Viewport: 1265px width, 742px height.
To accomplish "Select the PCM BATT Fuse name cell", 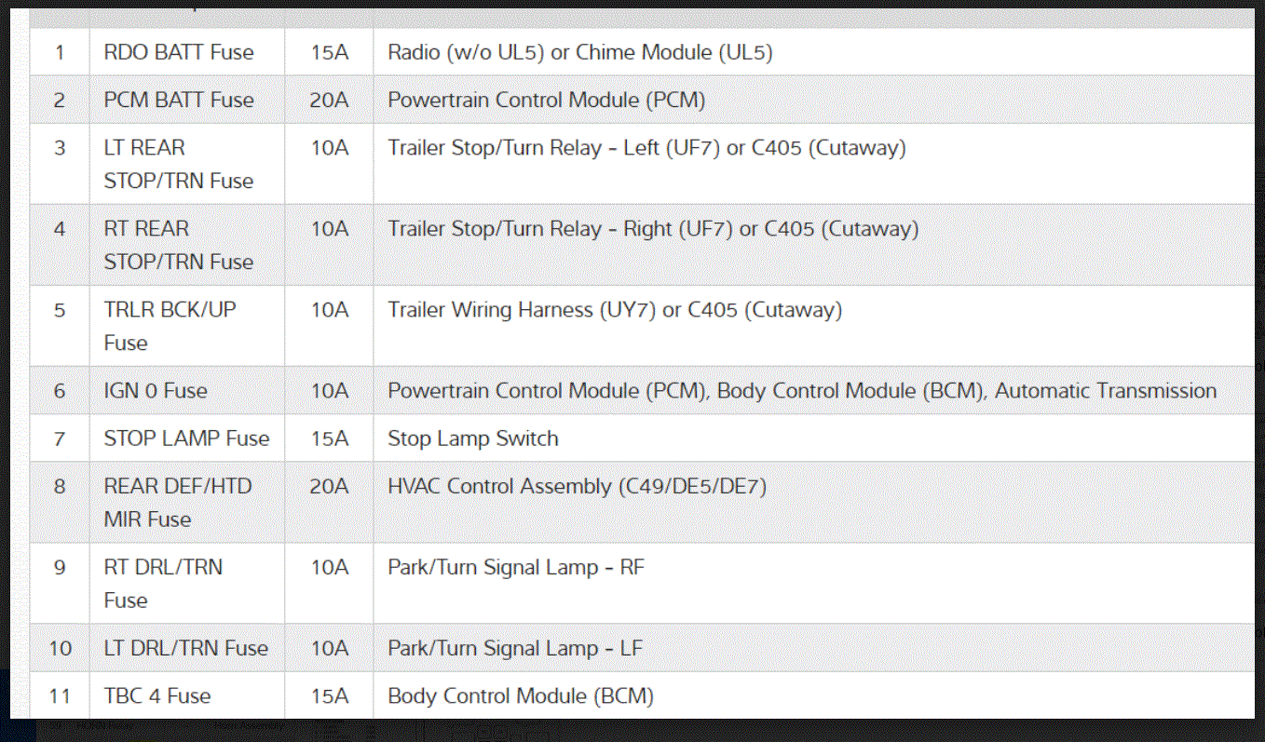I will pos(179,100).
